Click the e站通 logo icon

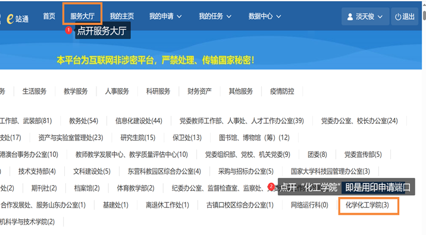tap(10, 19)
